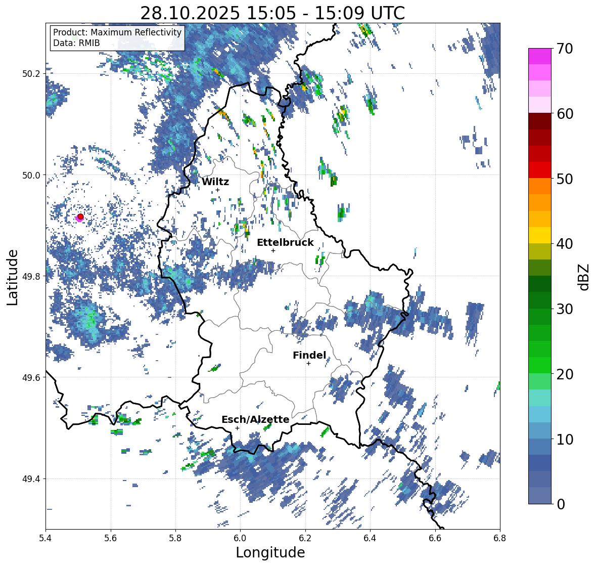Click the 5.6 longitude tick label
The width and height of the screenshot is (596, 565).
(x=111, y=538)
